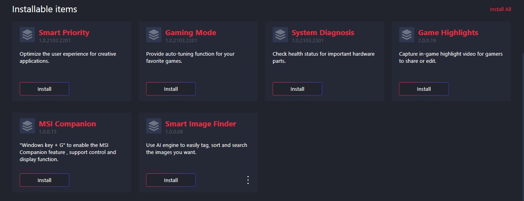Viewport: 524px width, 201px height.
Task: Install the Smart Priority item
Action: click(44, 89)
